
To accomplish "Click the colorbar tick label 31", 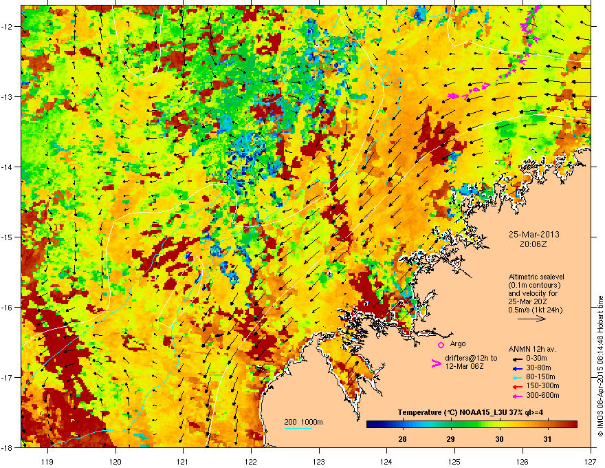I will [x=547, y=439].
